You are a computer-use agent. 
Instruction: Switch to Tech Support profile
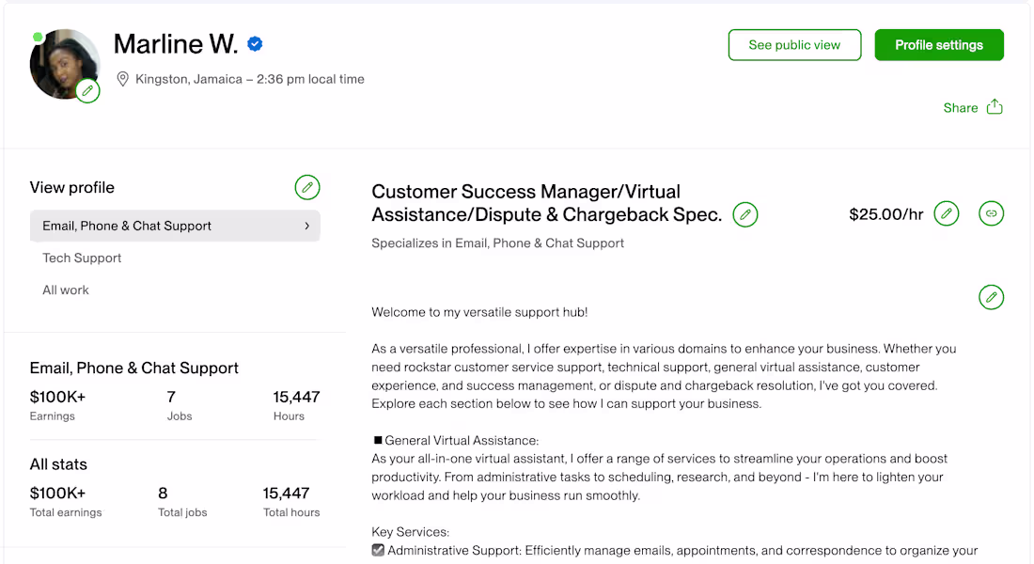pos(83,258)
